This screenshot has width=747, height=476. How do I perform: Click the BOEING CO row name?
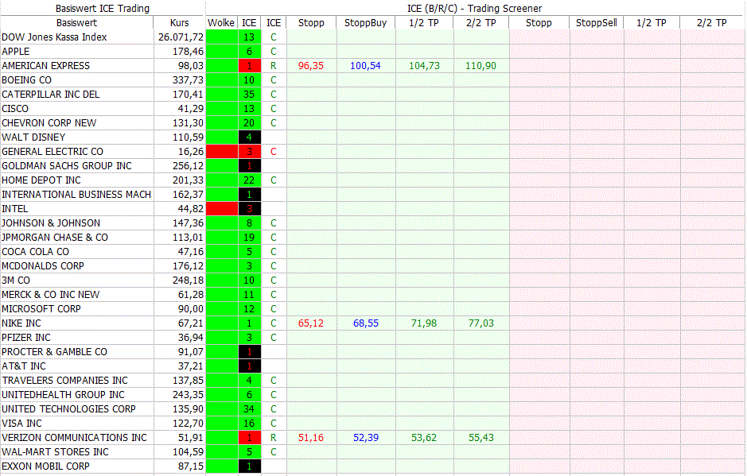(x=27, y=80)
